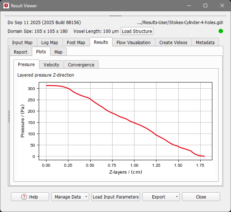View the Convergence plot tab

[81, 65]
